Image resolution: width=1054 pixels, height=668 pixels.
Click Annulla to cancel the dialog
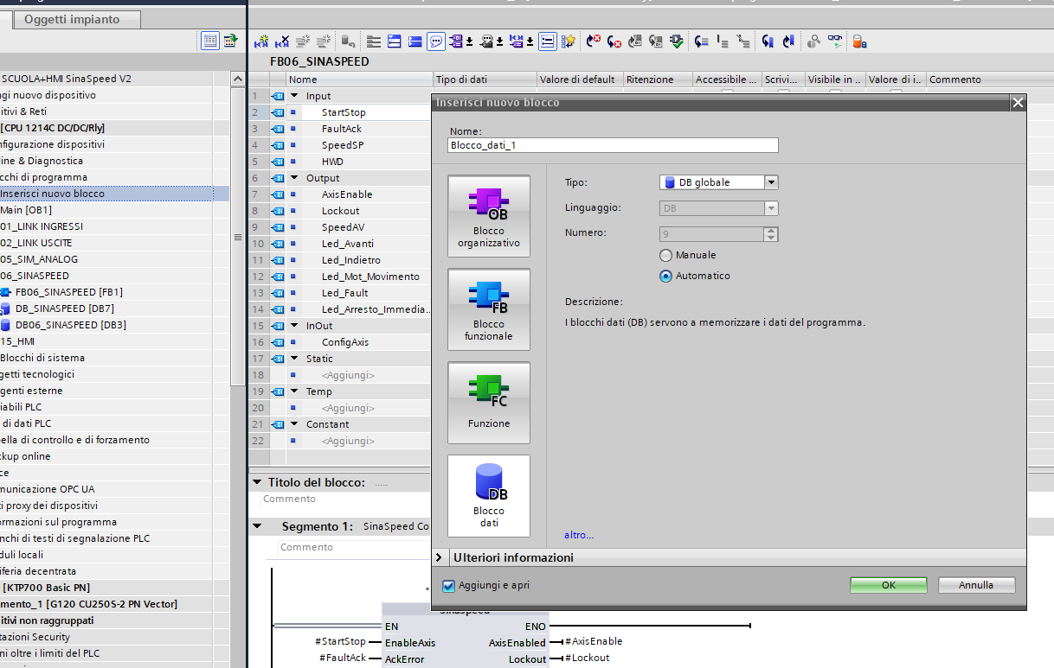coord(975,585)
